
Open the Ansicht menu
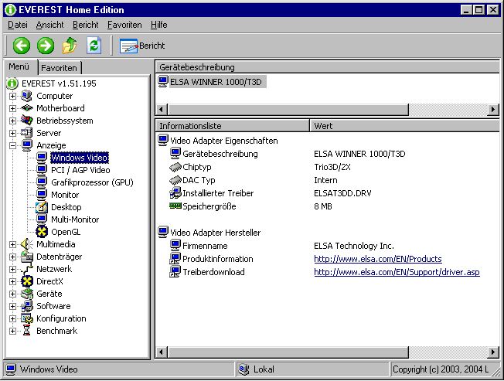point(49,25)
